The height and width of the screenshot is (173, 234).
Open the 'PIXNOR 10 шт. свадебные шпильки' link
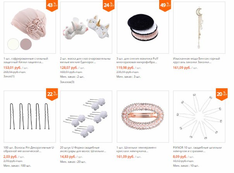[197, 149]
